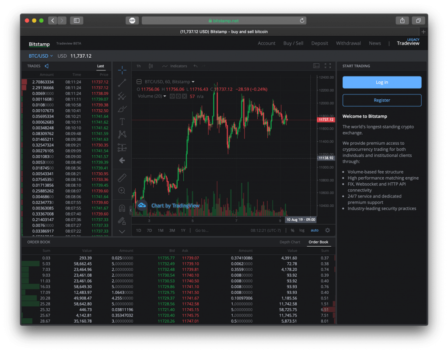This screenshot has height=352, width=448.
Task: Set chart range to 1Y
Action: tap(183, 230)
